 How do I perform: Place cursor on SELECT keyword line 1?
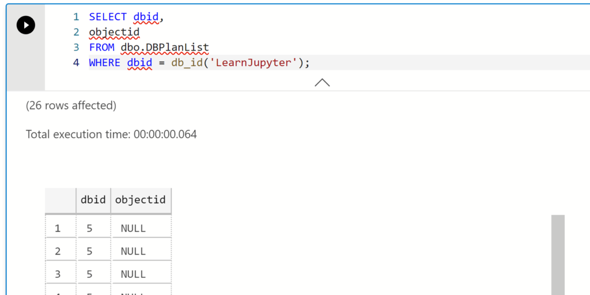(x=108, y=17)
